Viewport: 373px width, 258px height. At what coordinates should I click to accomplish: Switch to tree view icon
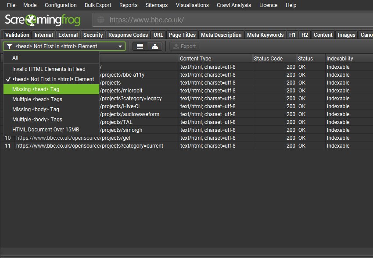154,46
